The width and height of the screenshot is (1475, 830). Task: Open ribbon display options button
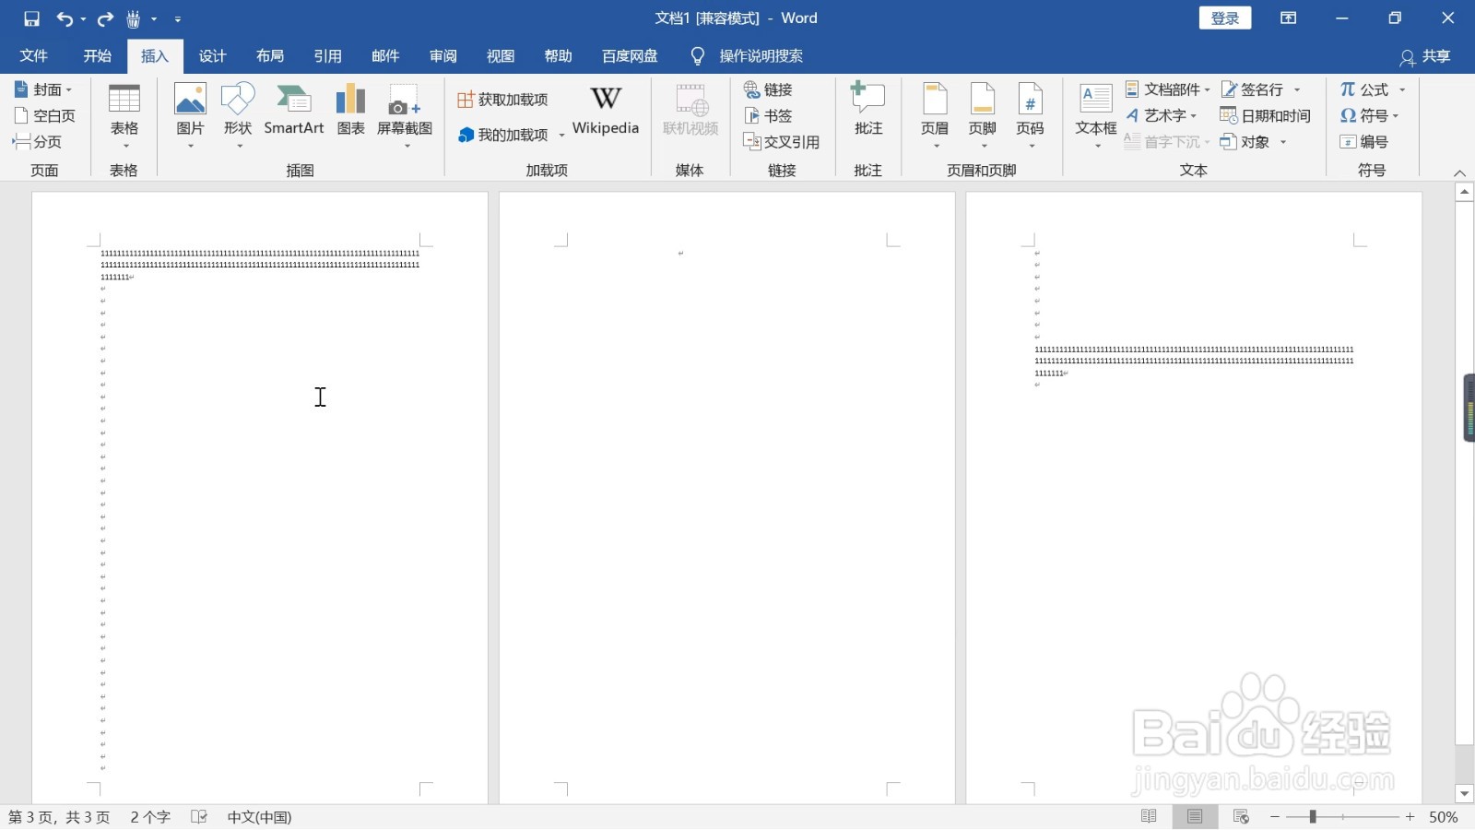(x=1288, y=18)
